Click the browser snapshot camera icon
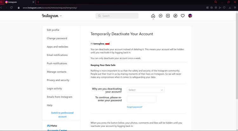Screen dimensions: 238x131 coord(212,8)
